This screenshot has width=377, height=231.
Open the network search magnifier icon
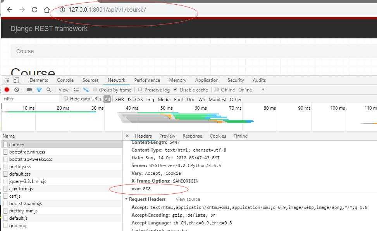point(49,90)
